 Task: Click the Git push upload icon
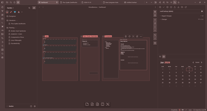tap(175, 7)
